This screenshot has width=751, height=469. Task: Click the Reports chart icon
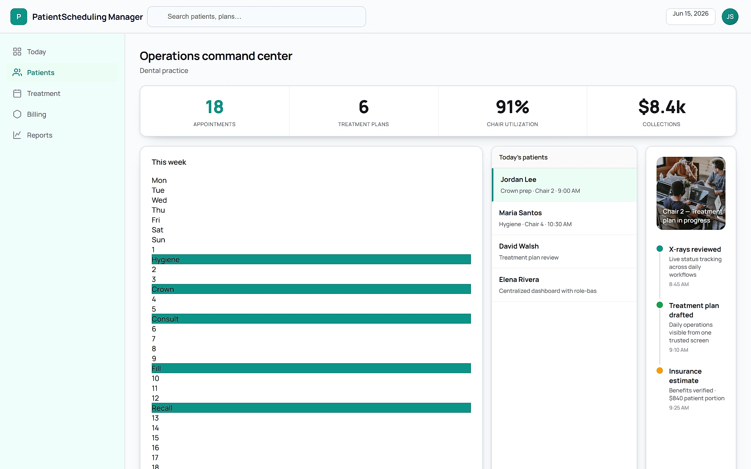(17, 135)
